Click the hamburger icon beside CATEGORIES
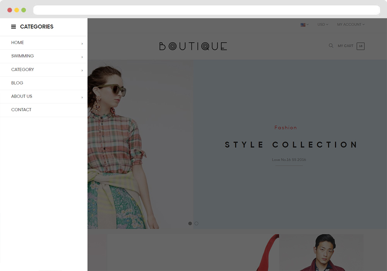The image size is (387, 271). pyautogui.click(x=14, y=27)
